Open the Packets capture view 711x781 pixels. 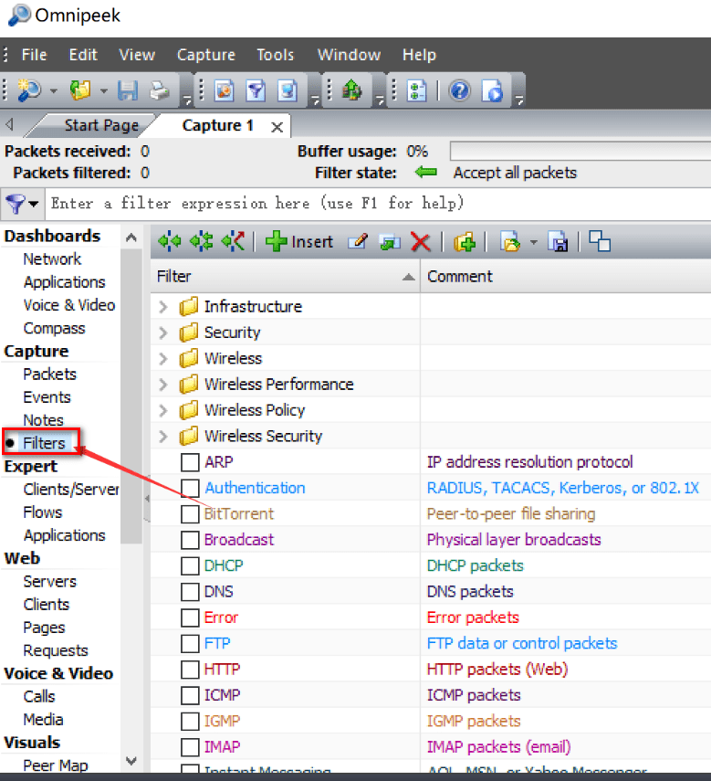tap(50, 375)
